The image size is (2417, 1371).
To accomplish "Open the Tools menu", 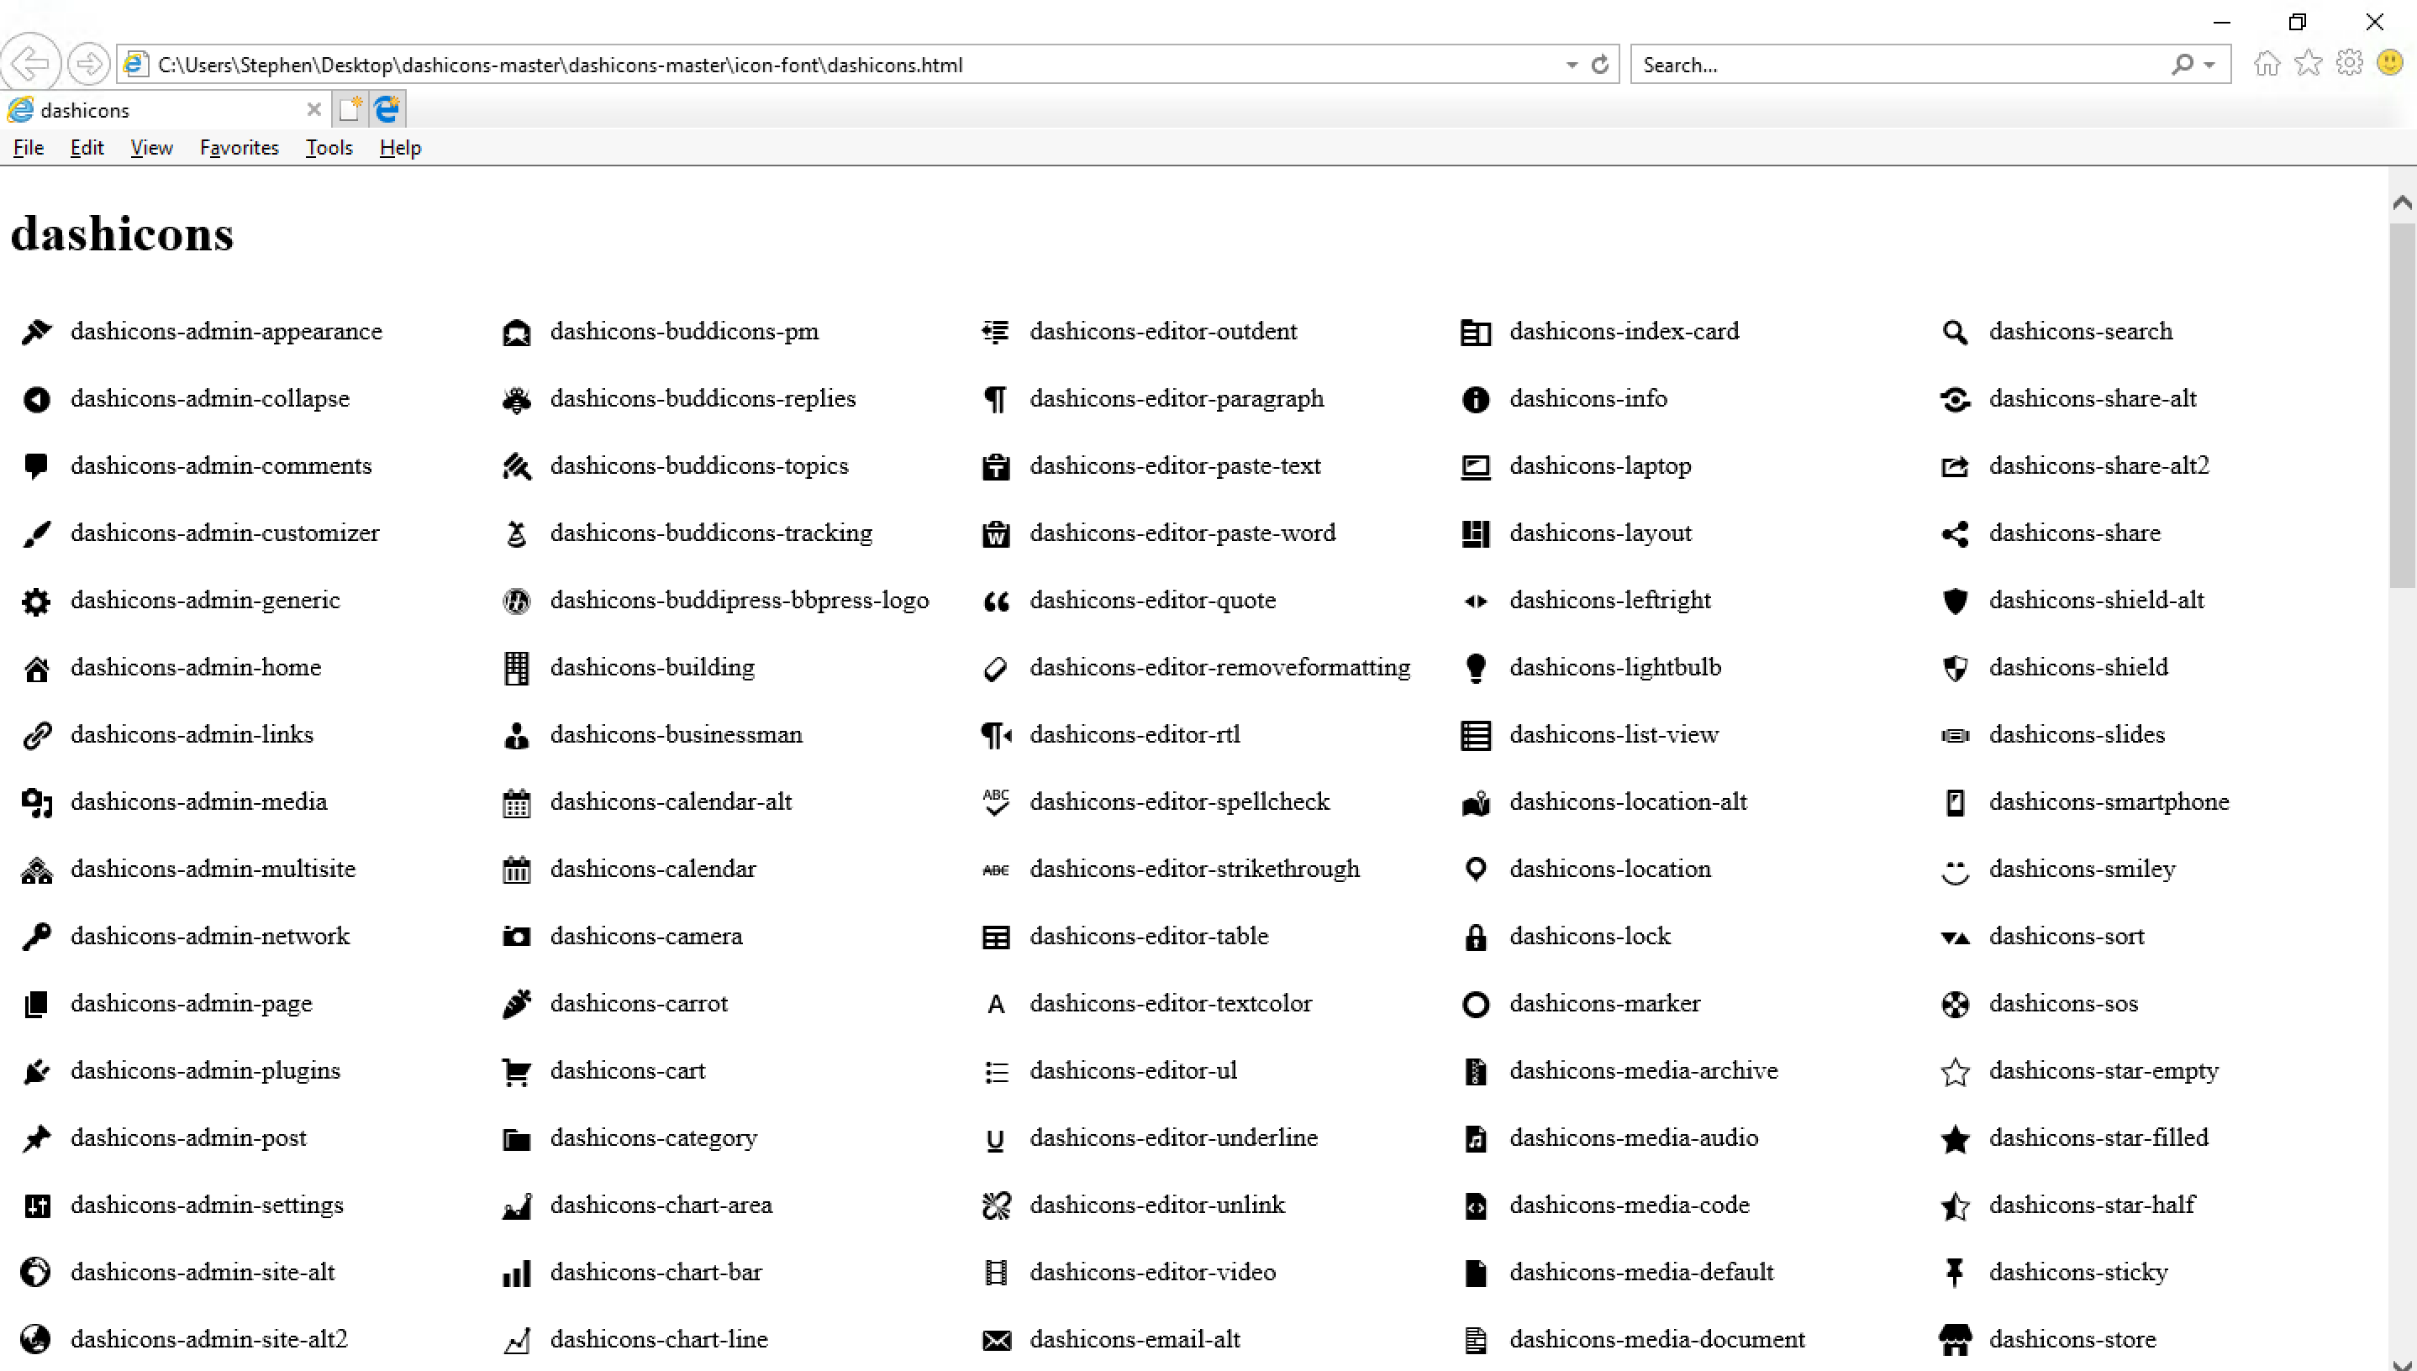I will click(x=329, y=148).
